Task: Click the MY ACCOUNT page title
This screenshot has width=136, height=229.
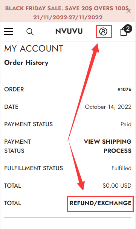Action: [34, 49]
